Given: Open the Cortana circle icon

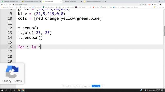Looking at the screenshot, I should 10,90.
